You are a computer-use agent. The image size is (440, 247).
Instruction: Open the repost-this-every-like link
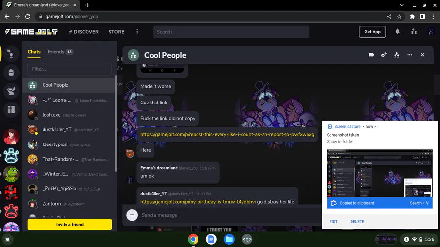point(227,134)
